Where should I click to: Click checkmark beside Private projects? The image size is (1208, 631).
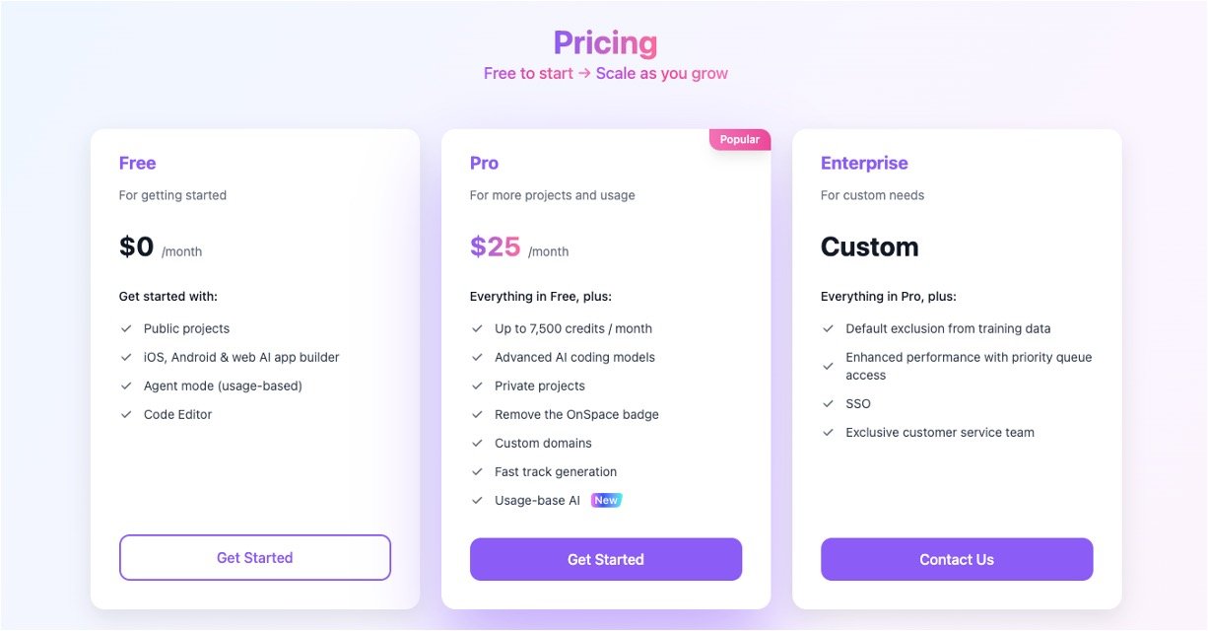(477, 386)
